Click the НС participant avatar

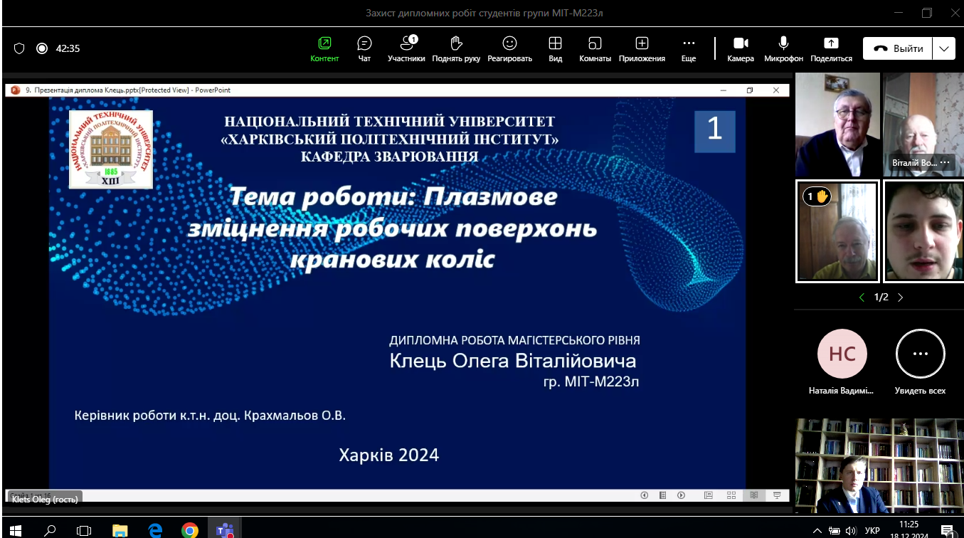point(842,354)
